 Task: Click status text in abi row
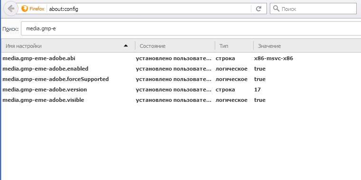point(173,58)
